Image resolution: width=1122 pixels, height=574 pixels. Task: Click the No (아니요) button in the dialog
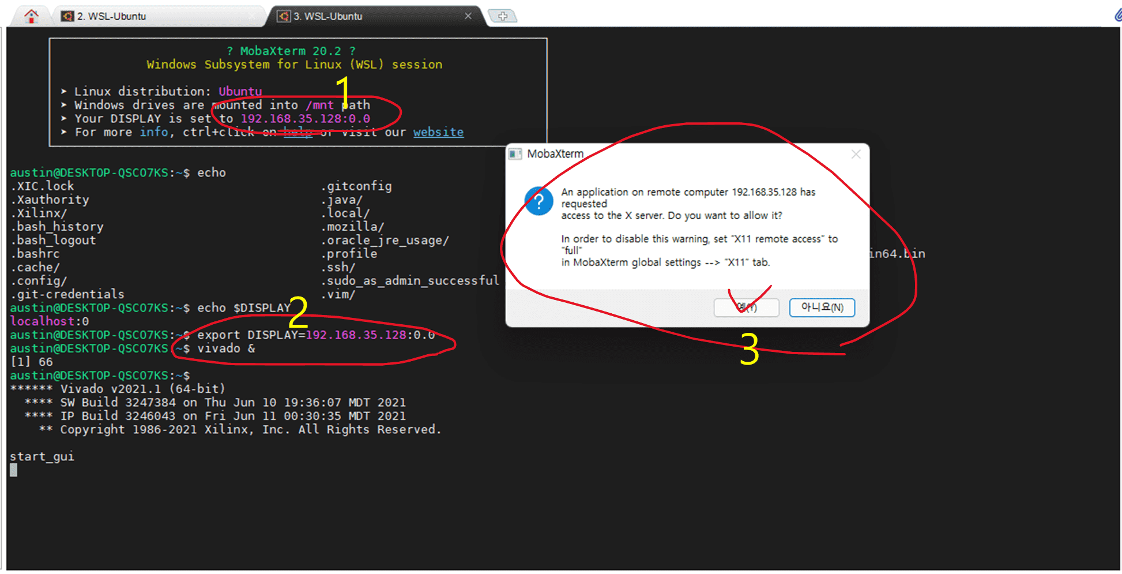[822, 307]
